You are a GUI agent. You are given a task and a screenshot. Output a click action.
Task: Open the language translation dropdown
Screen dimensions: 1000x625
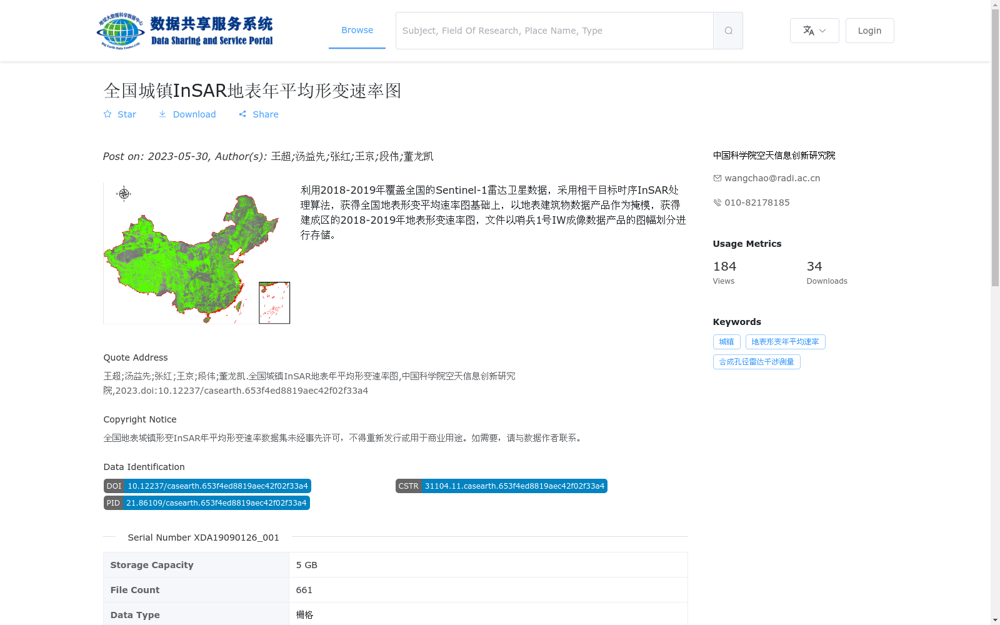point(814,31)
